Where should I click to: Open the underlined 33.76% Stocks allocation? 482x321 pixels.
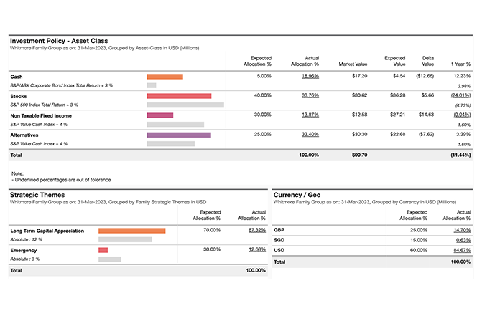[x=310, y=95]
